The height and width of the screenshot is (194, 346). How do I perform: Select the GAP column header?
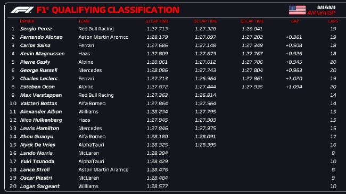295,21
